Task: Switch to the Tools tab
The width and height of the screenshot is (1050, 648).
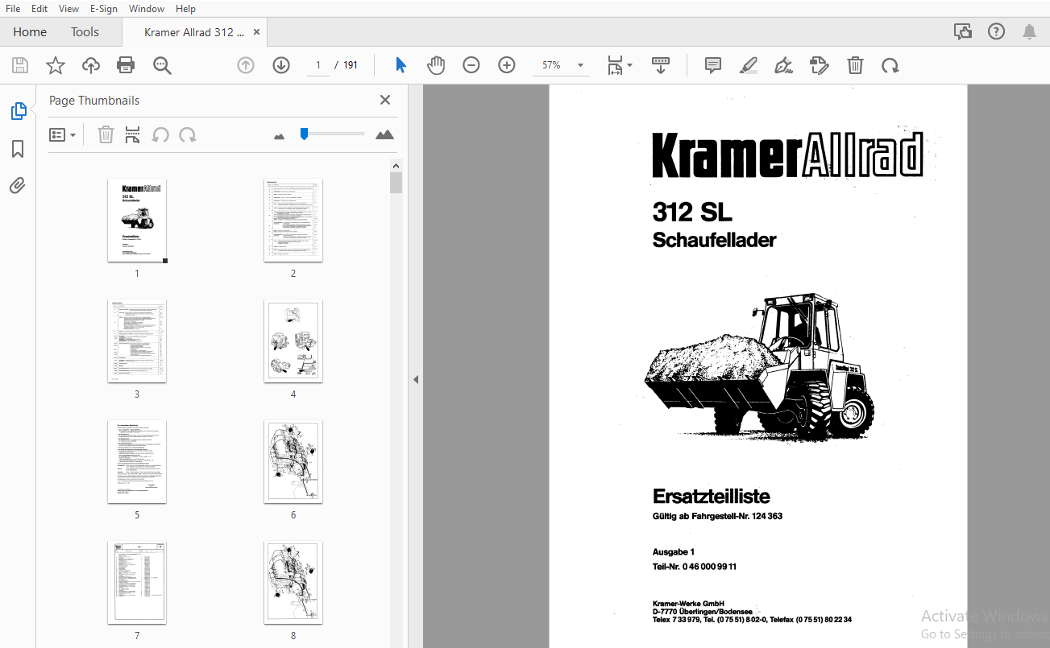Action: (85, 32)
